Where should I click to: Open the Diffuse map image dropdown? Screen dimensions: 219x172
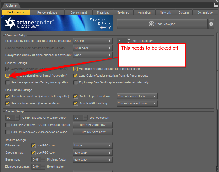(x=93, y=145)
